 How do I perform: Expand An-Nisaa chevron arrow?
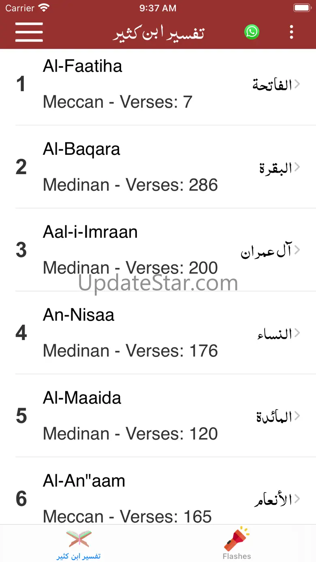click(x=297, y=333)
